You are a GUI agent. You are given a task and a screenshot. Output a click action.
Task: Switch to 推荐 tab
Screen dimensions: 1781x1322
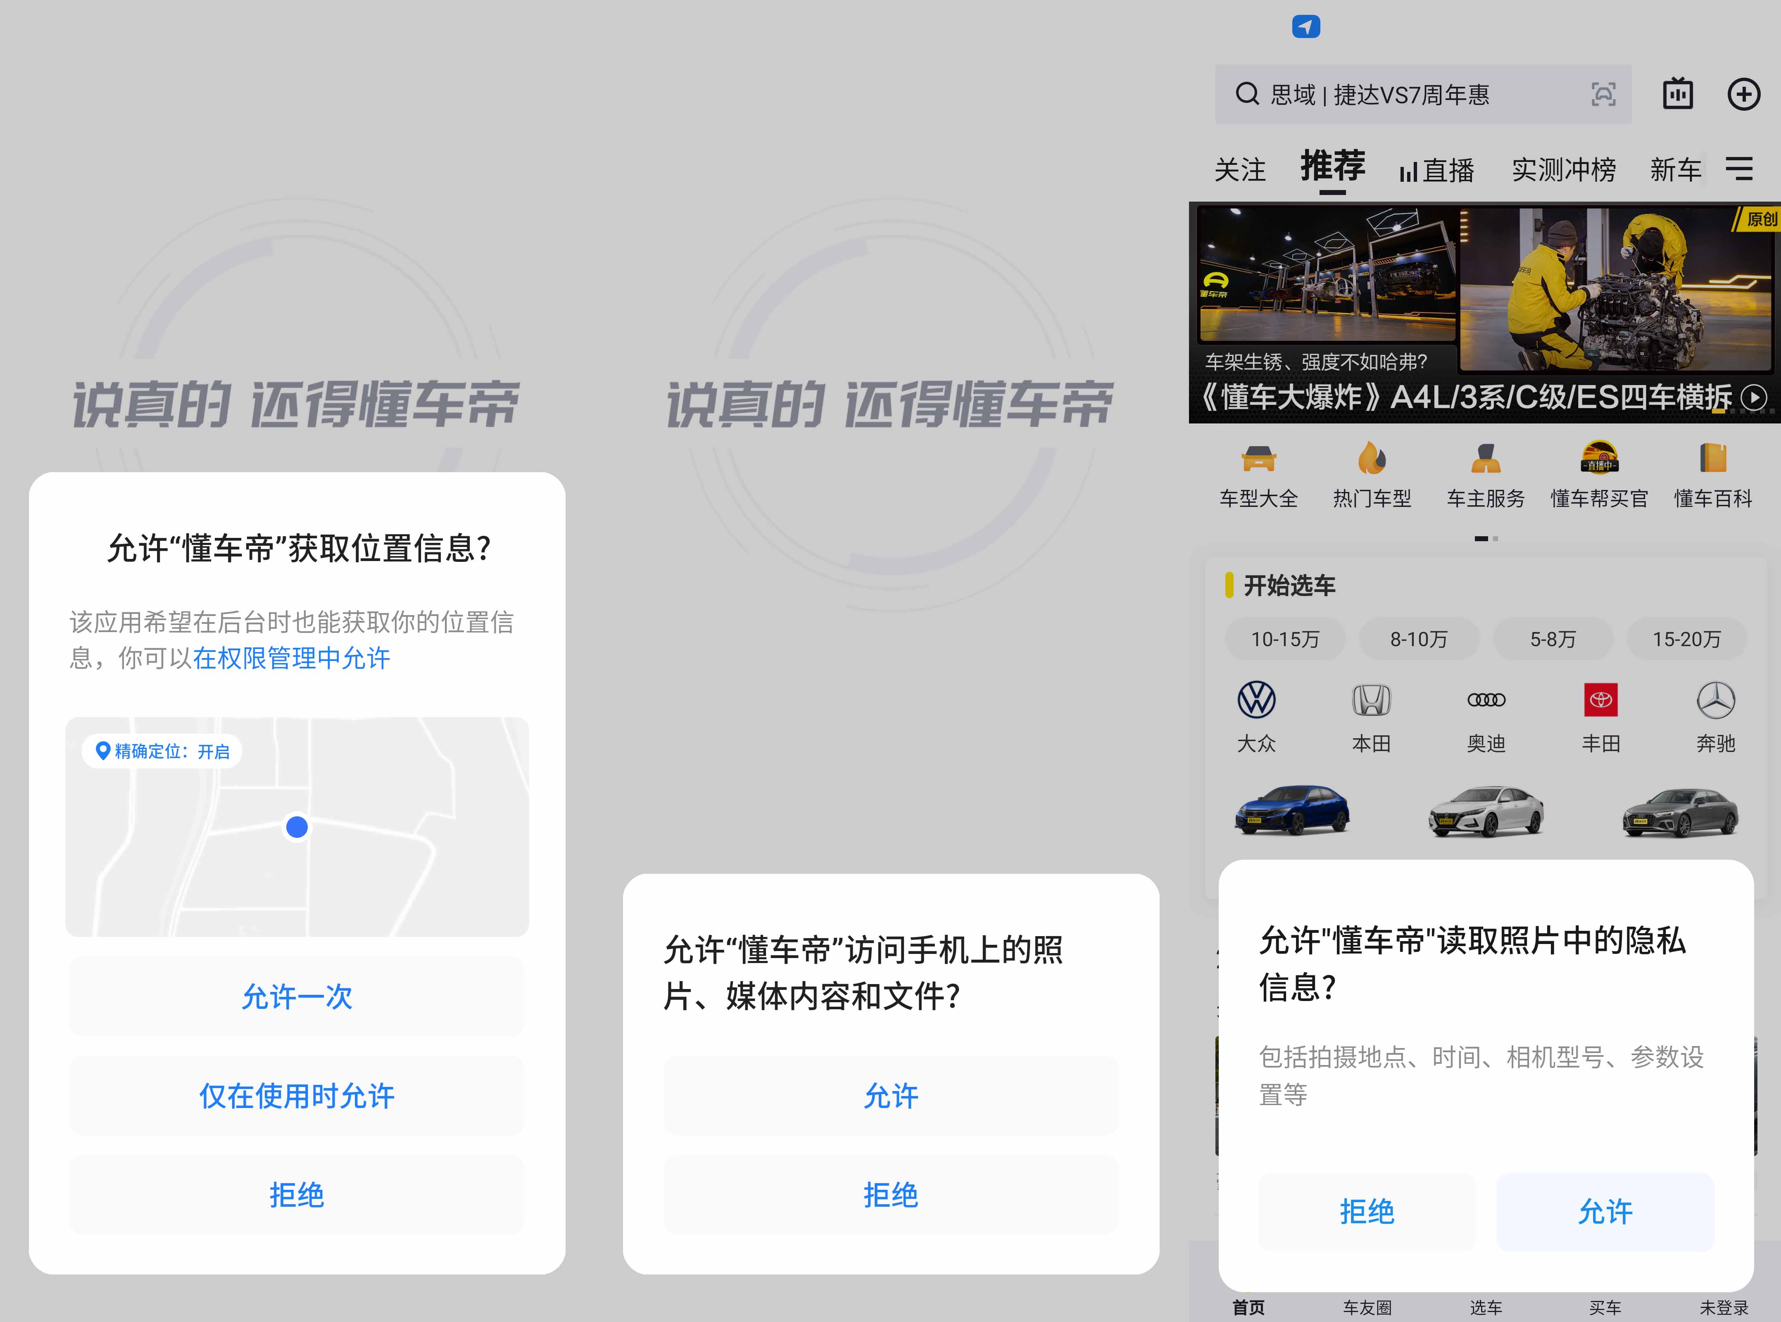[x=1333, y=166]
